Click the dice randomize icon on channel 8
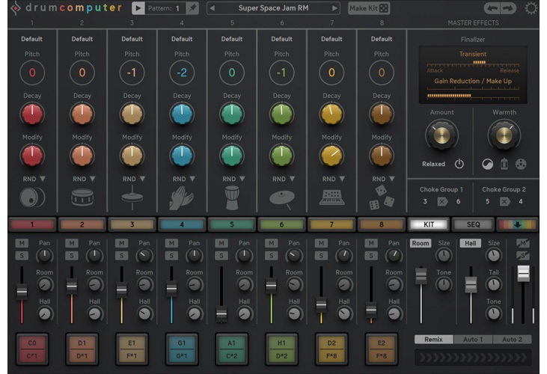Image resolution: width=547 pixels, height=374 pixels. [382, 197]
